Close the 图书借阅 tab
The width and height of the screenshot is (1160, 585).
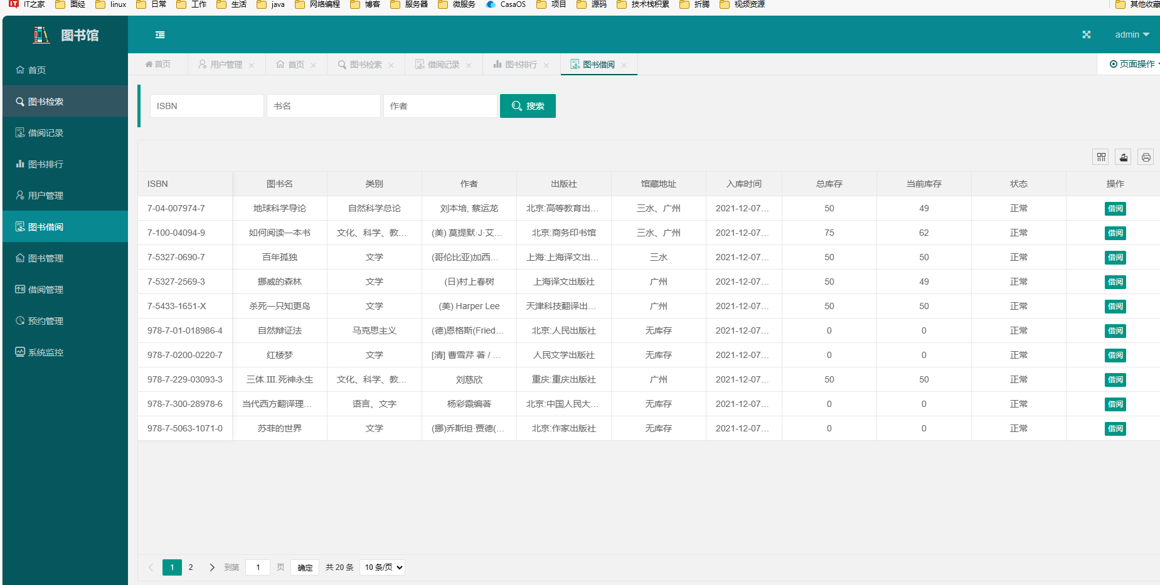click(x=624, y=65)
